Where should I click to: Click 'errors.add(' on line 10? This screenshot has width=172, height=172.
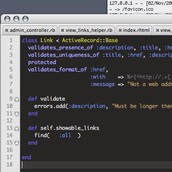(x=51, y=106)
